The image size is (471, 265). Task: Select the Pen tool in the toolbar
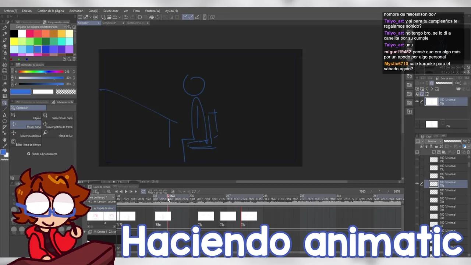tap(4, 28)
